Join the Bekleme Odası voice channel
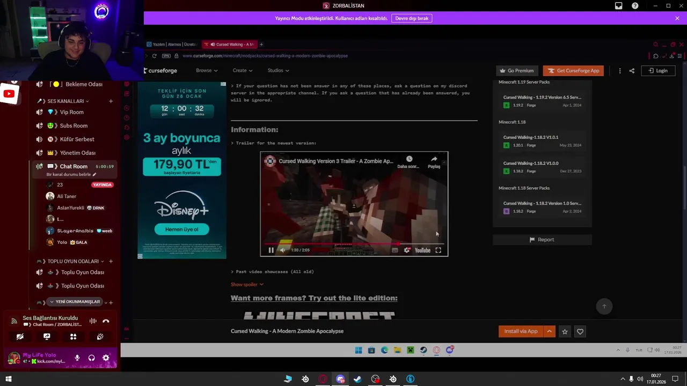Viewport: 687px width, 386px height. coord(75,84)
